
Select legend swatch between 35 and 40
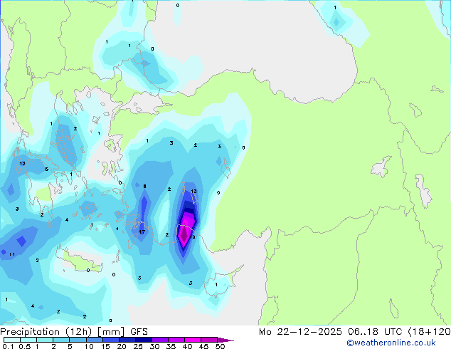click(x=176, y=340)
